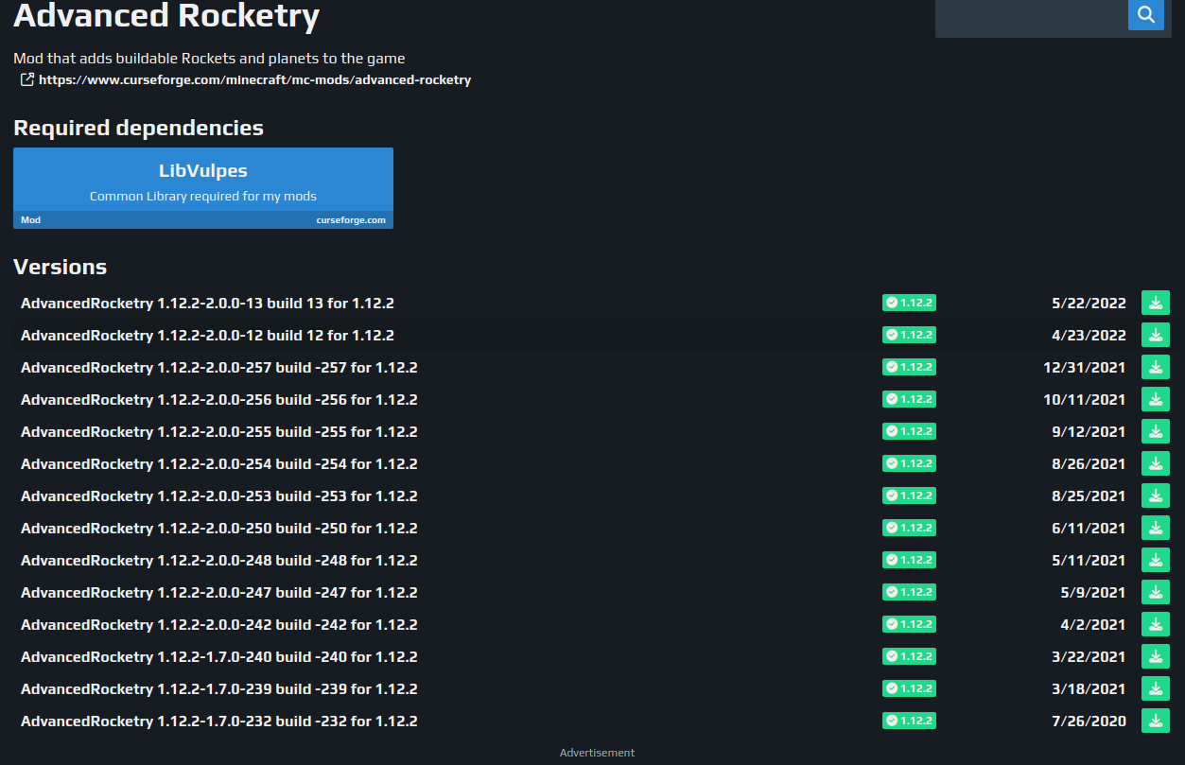Screen dimensions: 1185x765
Task: Download build -232 from 7/26/2020
Action: 1156,721
